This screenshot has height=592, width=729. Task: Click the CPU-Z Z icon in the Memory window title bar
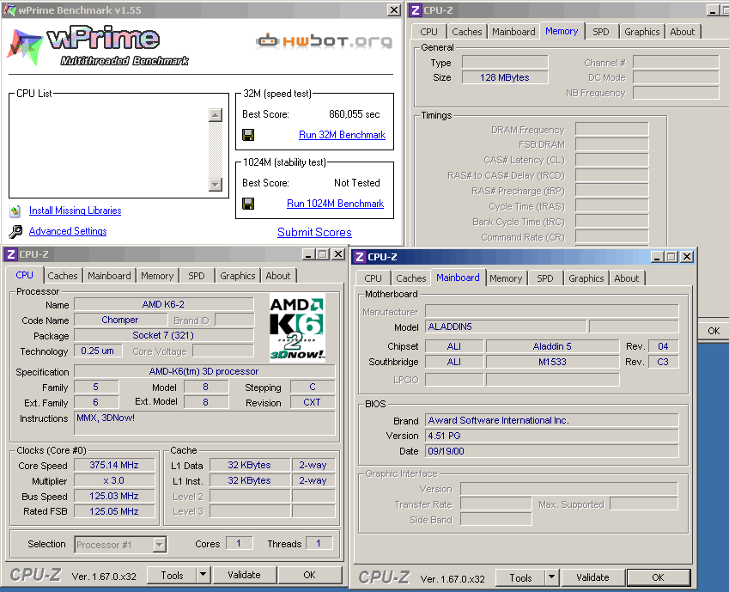pyautogui.click(x=416, y=10)
